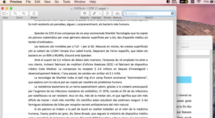Screen dimensions: 215x118
Task: Click the search magnifier icon in field
Action: pos(126,14)
